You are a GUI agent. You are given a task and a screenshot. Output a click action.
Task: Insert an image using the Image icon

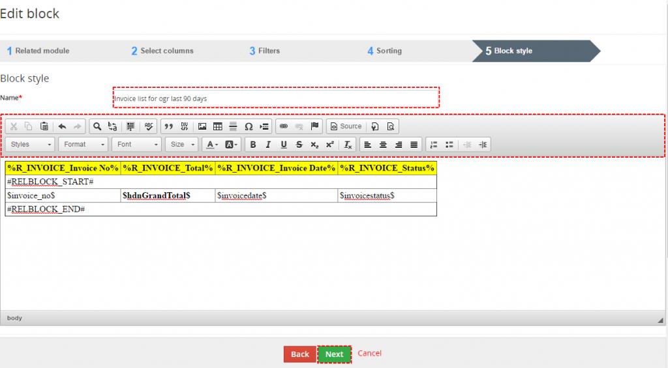point(202,126)
